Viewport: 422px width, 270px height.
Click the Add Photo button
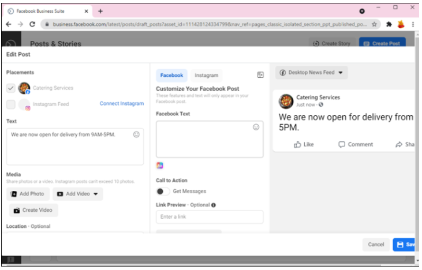click(28, 194)
